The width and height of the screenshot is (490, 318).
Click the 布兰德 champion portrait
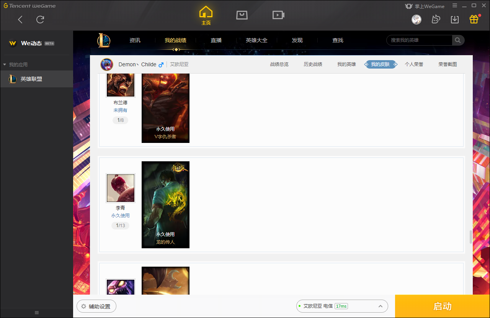pyautogui.click(x=121, y=85)
